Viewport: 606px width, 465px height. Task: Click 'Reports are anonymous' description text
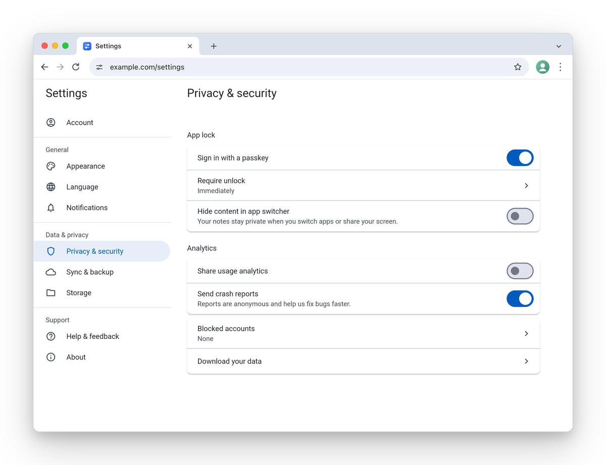(274, 304)
